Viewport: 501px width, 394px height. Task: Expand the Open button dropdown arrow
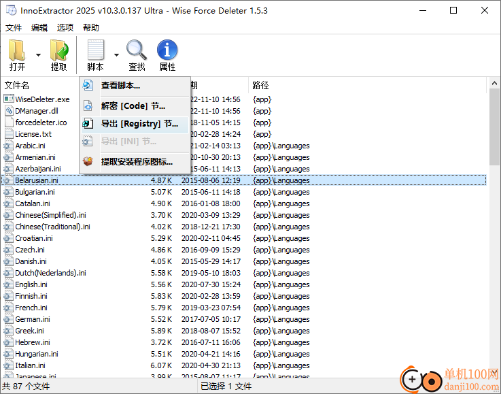tap(38, 55)
